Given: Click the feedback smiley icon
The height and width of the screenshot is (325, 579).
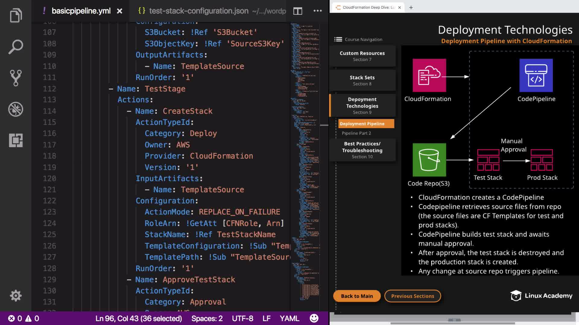Looking at the screenshot, I should 314,318.
